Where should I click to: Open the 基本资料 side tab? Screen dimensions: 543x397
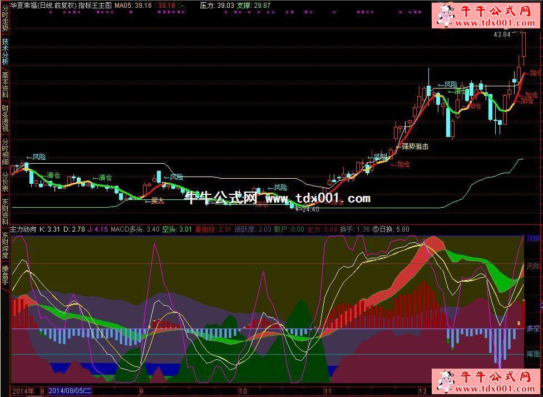[x=5, y=85]
